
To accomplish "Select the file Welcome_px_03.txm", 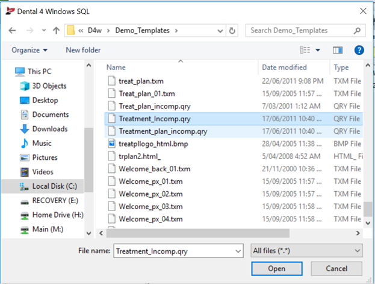I will coord(150,206).
